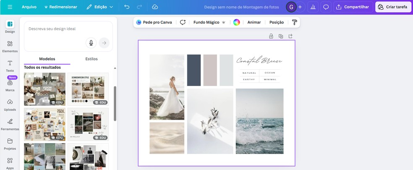Viewport: 413px width, 170px height.
Task: Click the sparkle comment icon
Action: click(183, 22)
